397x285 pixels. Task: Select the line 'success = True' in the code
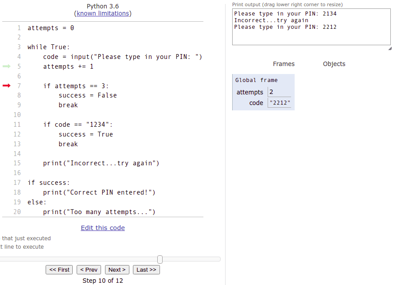coord(86,134)
